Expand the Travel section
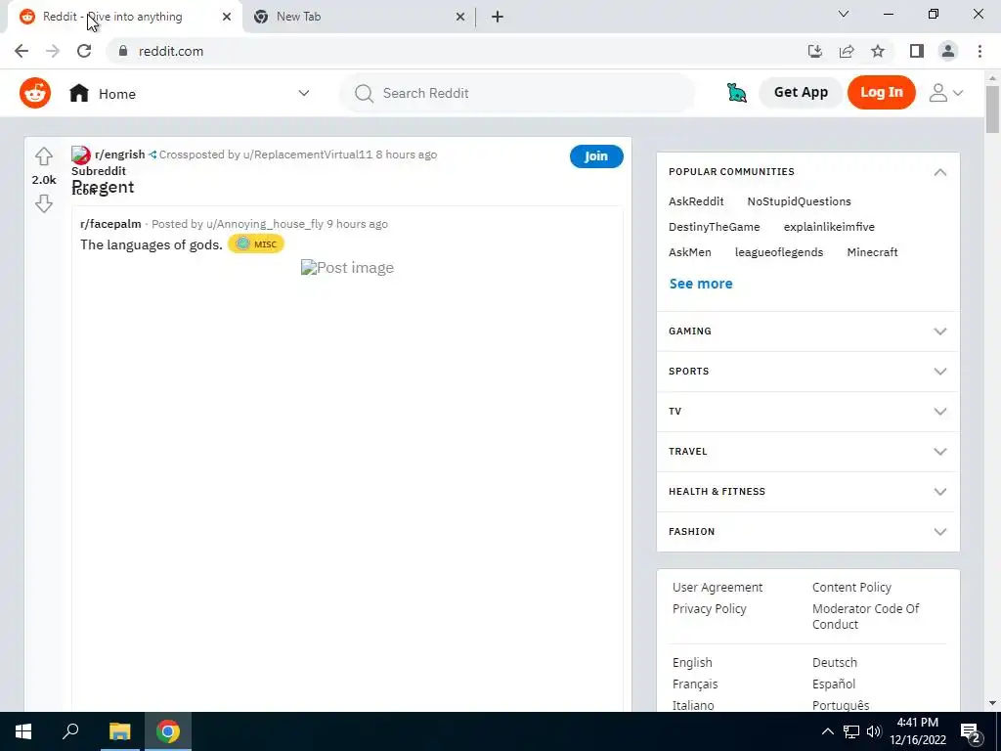 pyautogui.click(x=807, y=452)
